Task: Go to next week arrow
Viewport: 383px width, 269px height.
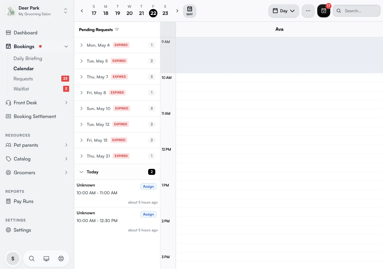Action: pyautogui.click(x=177, y=11)
